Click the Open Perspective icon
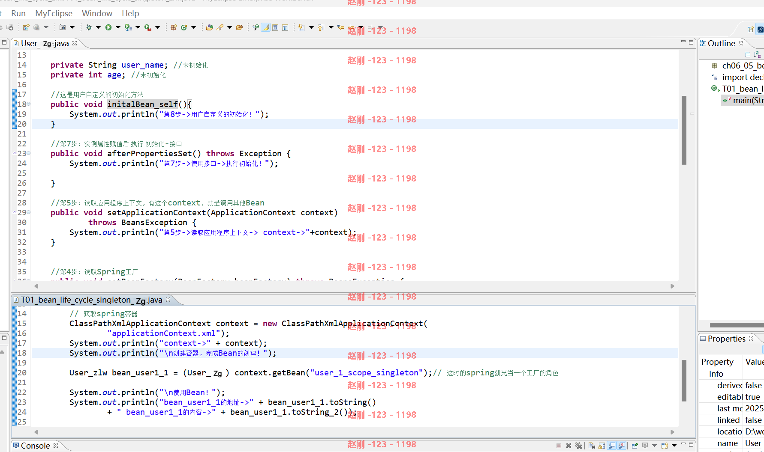Image resolution: width=764 pixels, height=452 pixels. pyautogui.click(x=750, y=30)
